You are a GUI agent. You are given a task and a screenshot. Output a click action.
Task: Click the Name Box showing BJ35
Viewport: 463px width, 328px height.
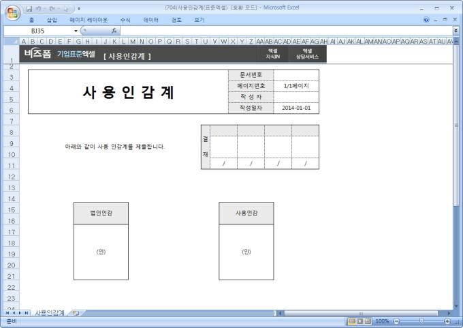pos(38,31)
